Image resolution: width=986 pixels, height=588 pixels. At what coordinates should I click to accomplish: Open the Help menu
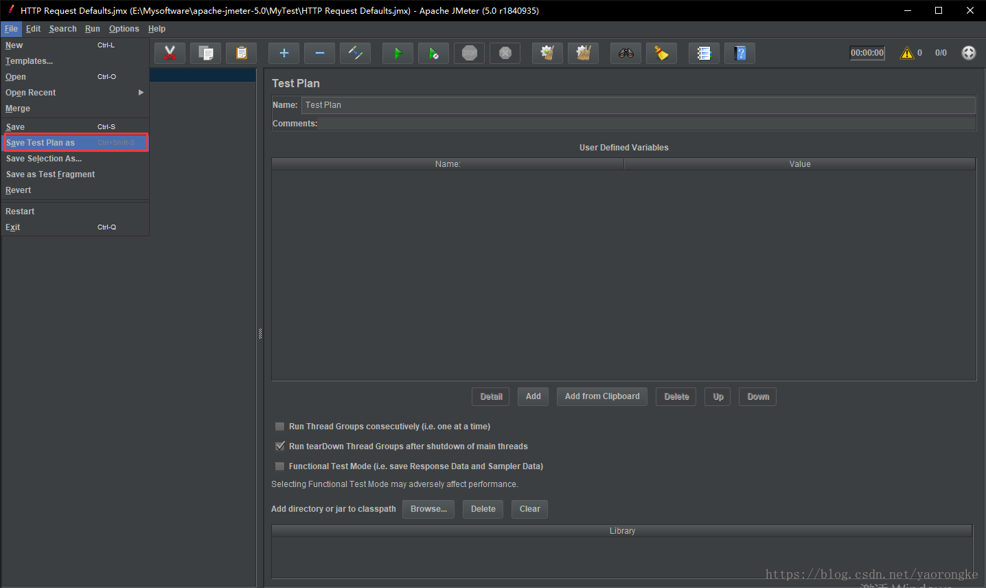(157, 29)
